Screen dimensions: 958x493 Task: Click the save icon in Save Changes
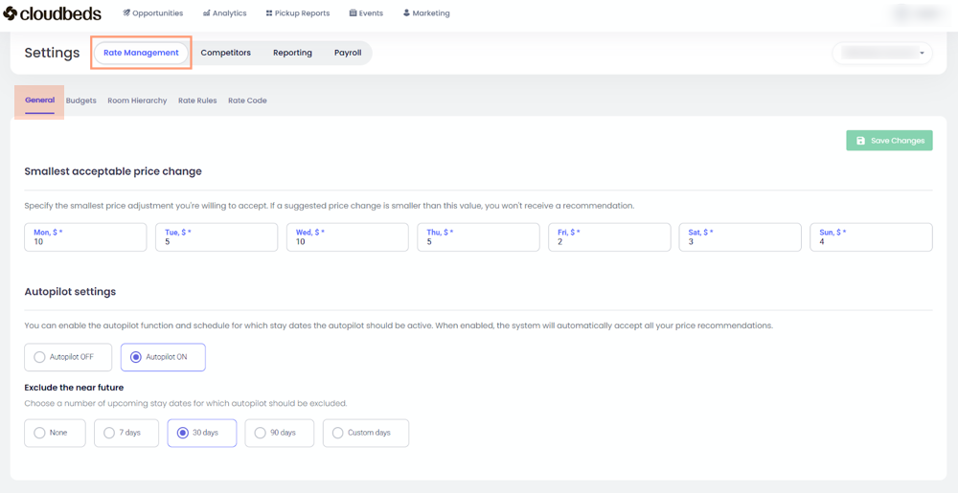tap(860, 141)
